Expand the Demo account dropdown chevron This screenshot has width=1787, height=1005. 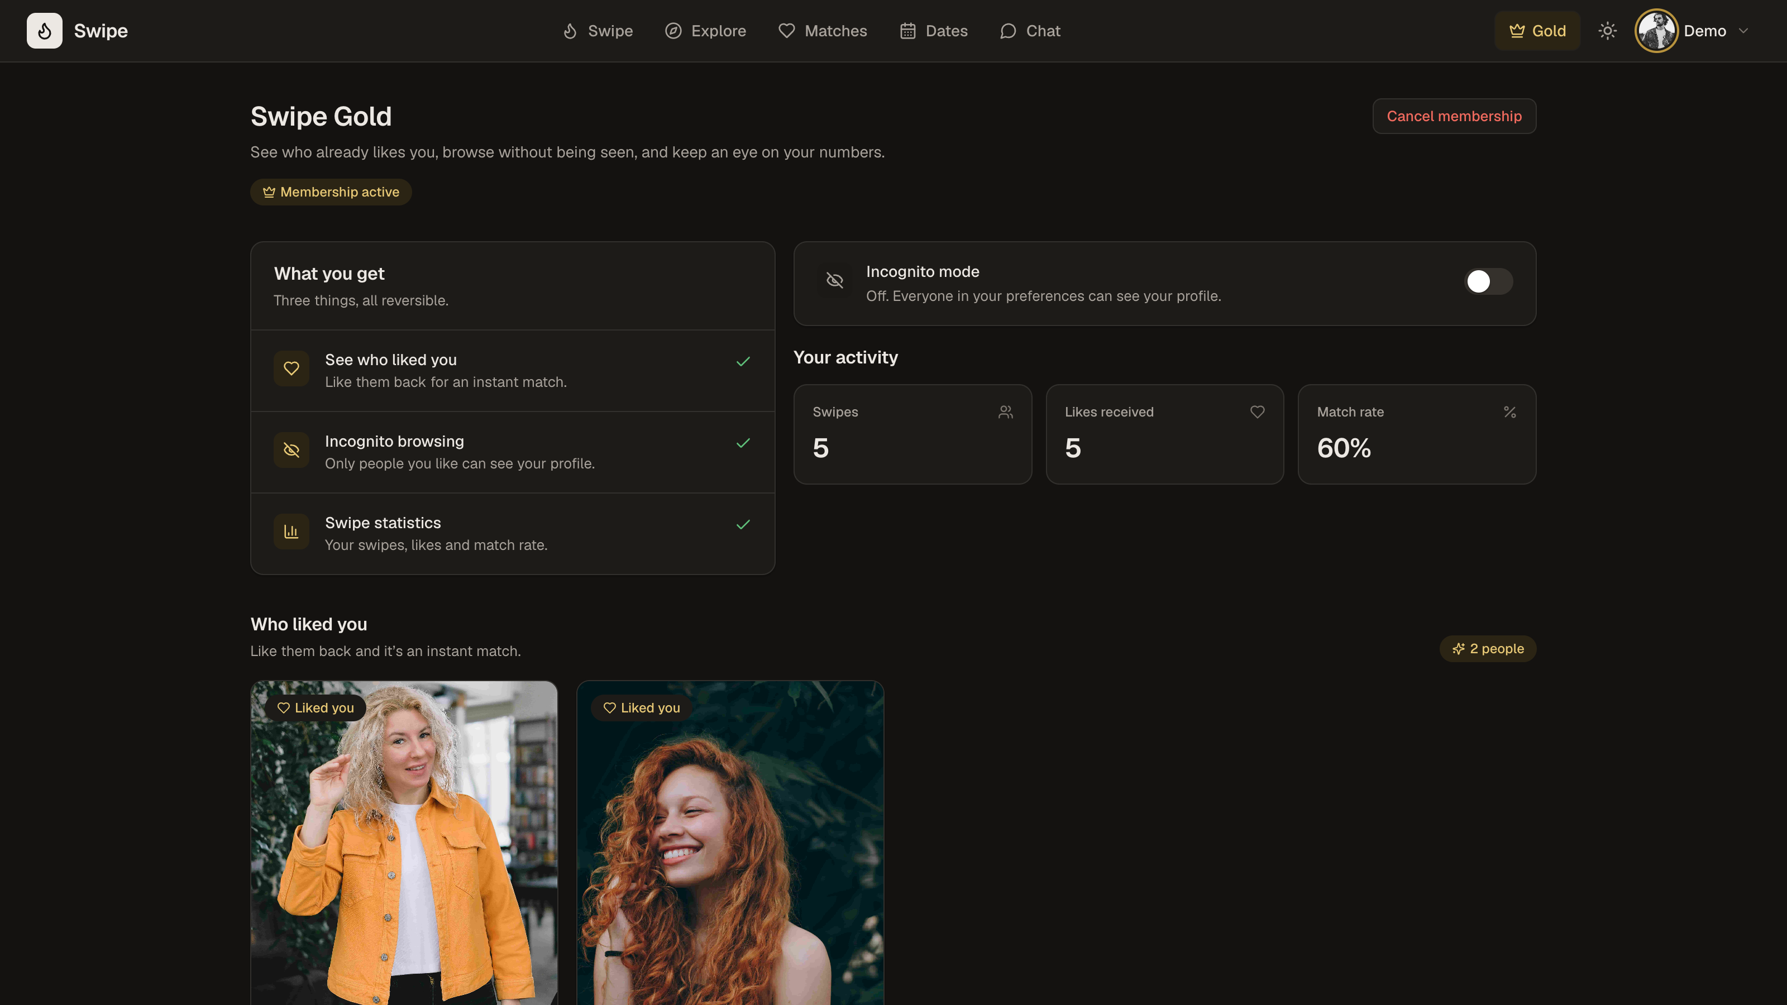[1743, 31]
